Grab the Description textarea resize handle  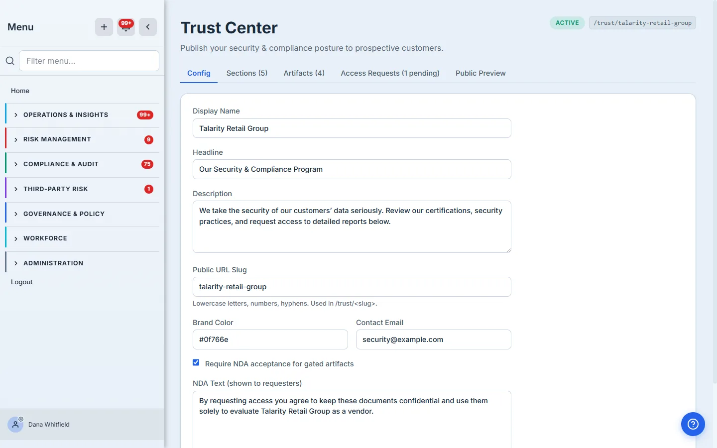tap(508, 250)
